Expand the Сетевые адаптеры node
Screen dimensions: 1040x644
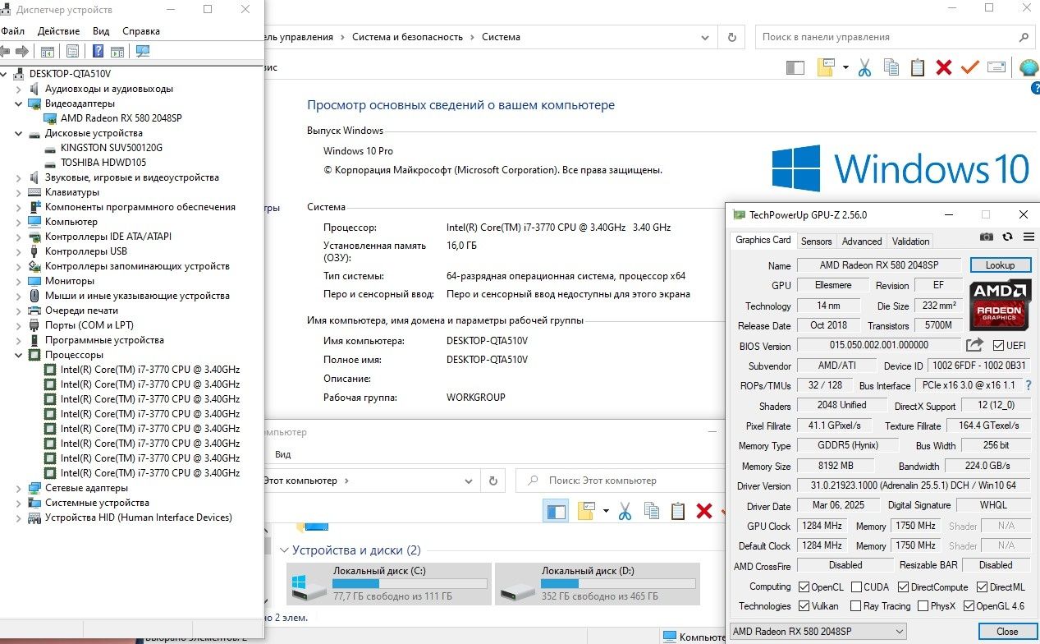coord(19,488)
